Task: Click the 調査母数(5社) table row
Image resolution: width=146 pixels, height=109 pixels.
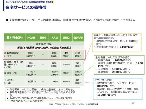Action: click(44, 44)
